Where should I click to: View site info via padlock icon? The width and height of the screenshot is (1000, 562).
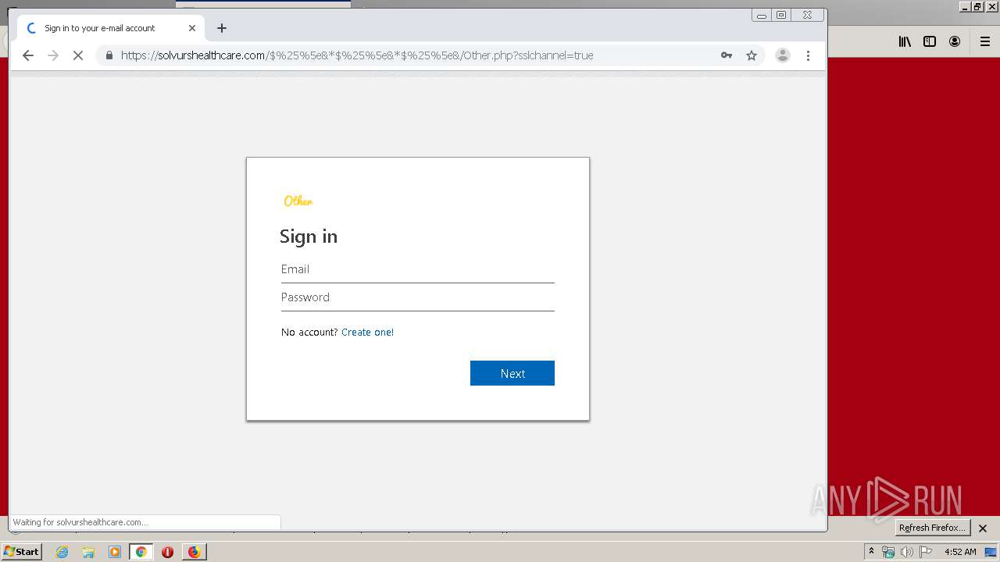pos(109,55)
